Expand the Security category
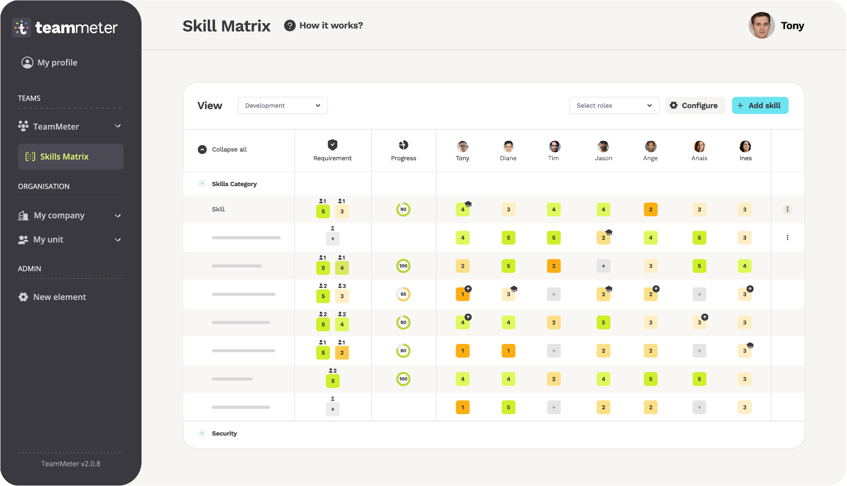 (x=202, y=433)
